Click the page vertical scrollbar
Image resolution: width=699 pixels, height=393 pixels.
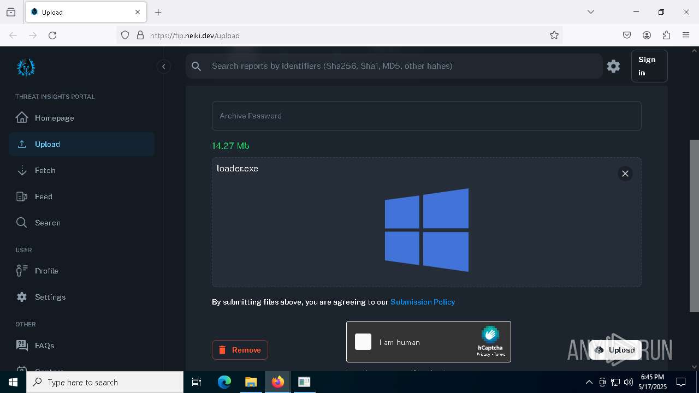coord(694,226)
